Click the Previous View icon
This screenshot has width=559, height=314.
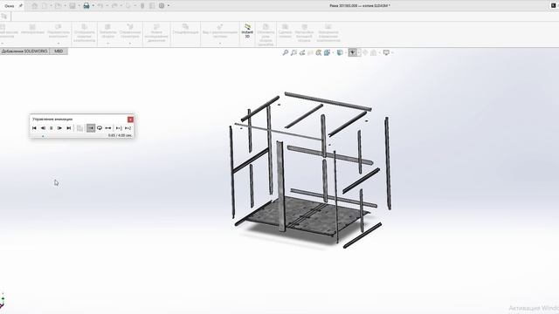[302, 52]
